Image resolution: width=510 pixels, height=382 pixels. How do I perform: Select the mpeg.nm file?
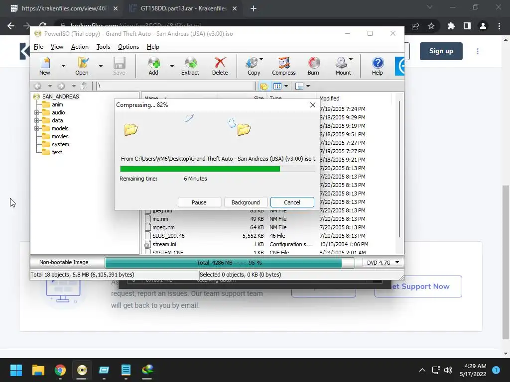163,227
